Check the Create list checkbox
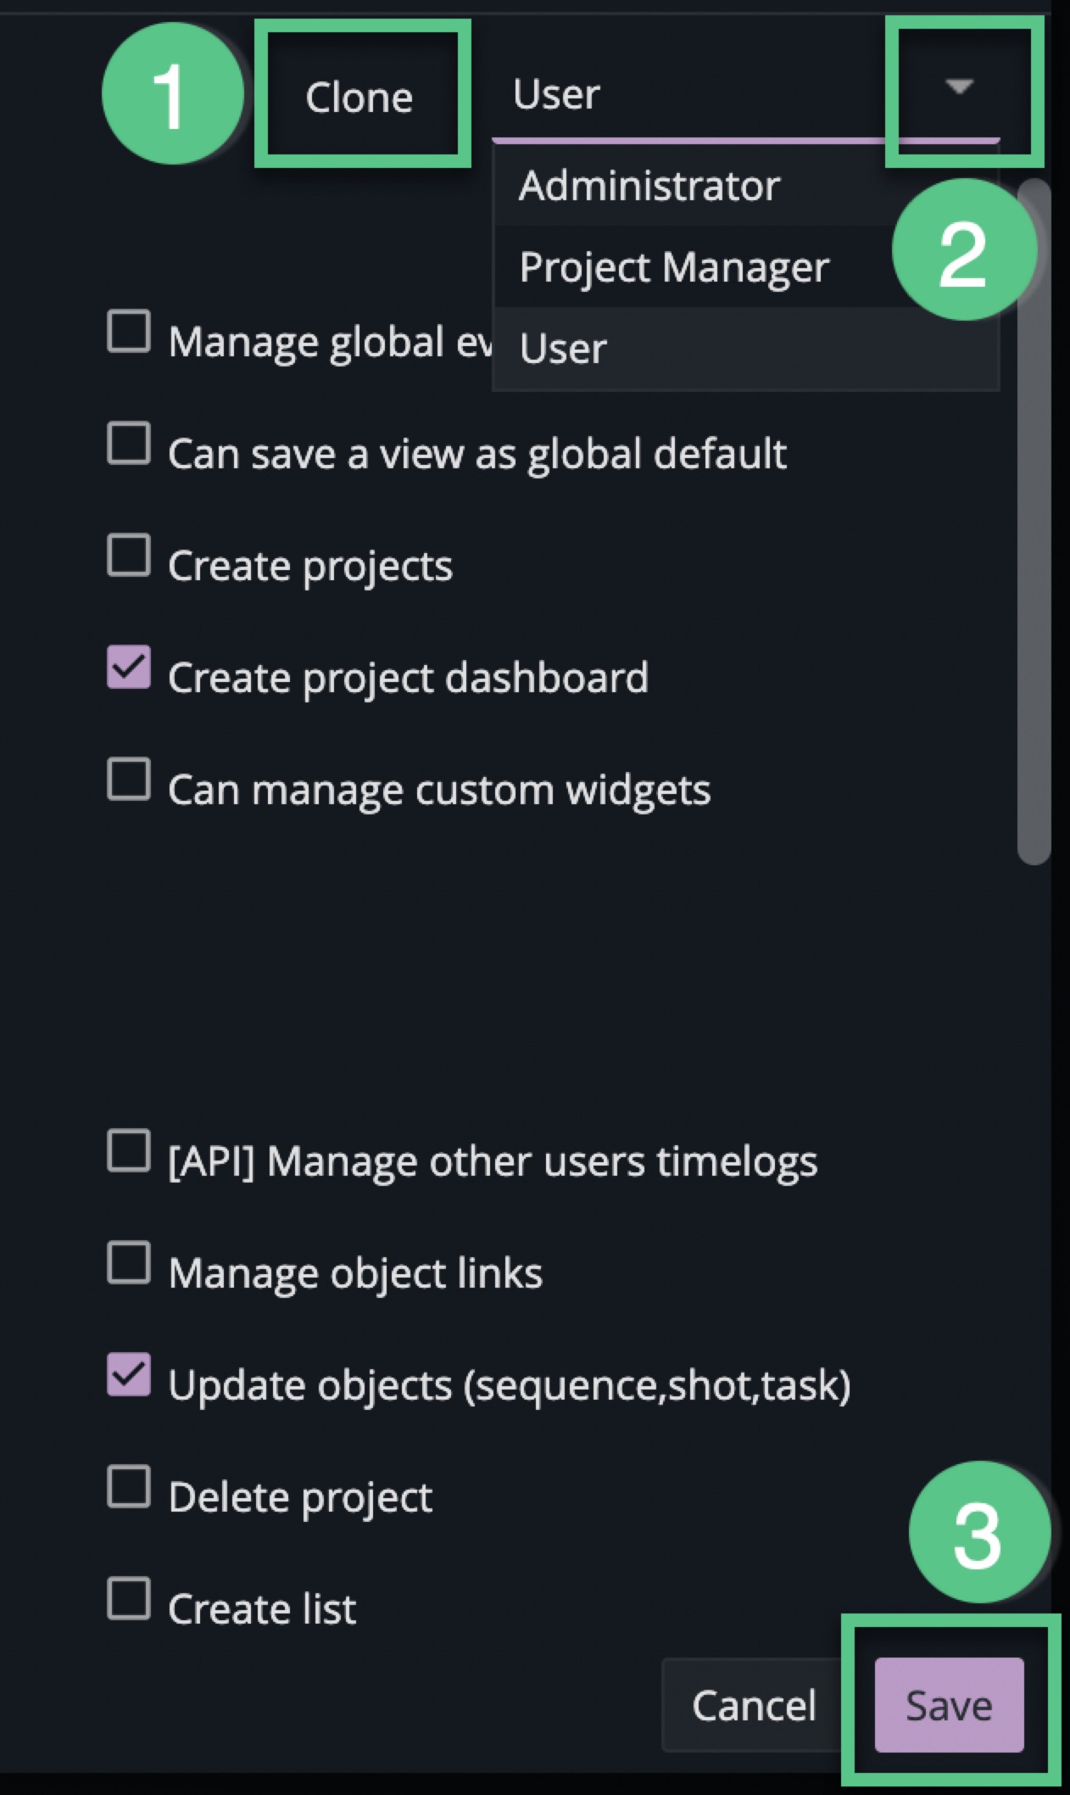The width and height of the screenshot is (1070, 1795). click(129, 1599)
